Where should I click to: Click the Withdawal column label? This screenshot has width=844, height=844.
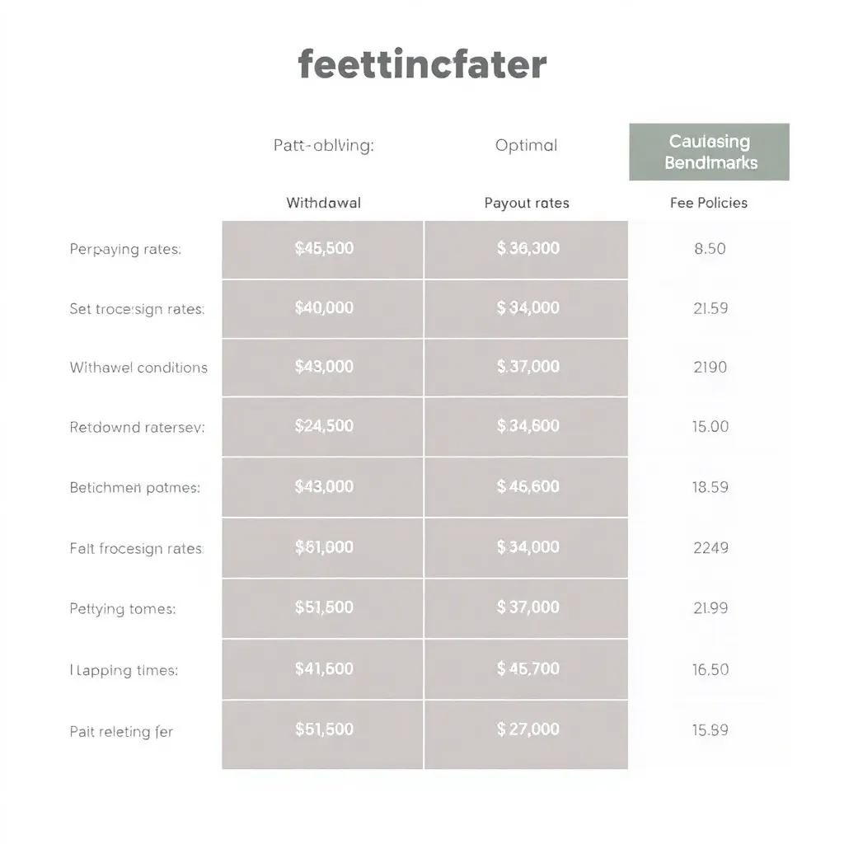pos(323,203)
